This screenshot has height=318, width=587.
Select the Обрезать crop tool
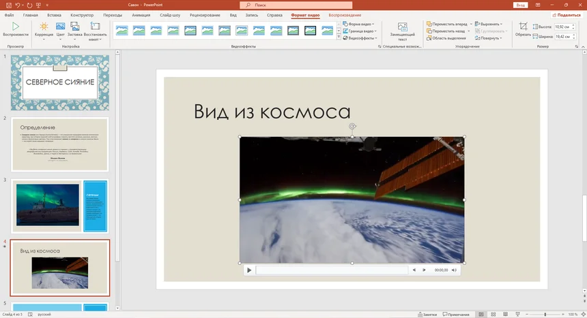coord(523,29)
